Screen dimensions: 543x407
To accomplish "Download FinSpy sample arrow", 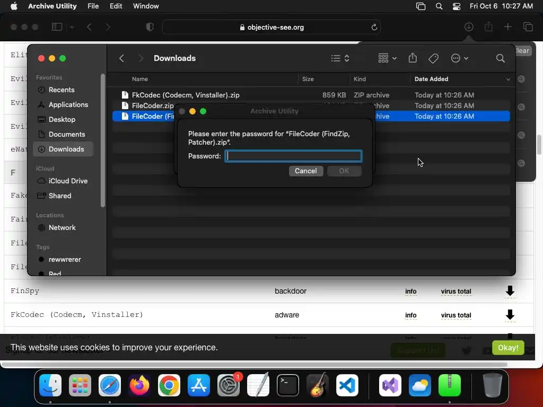I will (x=510, y=291).
